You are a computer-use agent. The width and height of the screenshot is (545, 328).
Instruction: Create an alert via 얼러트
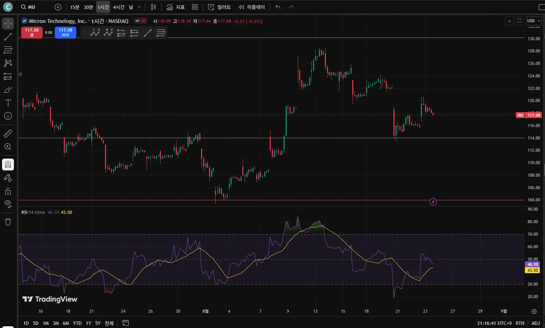[219, 7]
